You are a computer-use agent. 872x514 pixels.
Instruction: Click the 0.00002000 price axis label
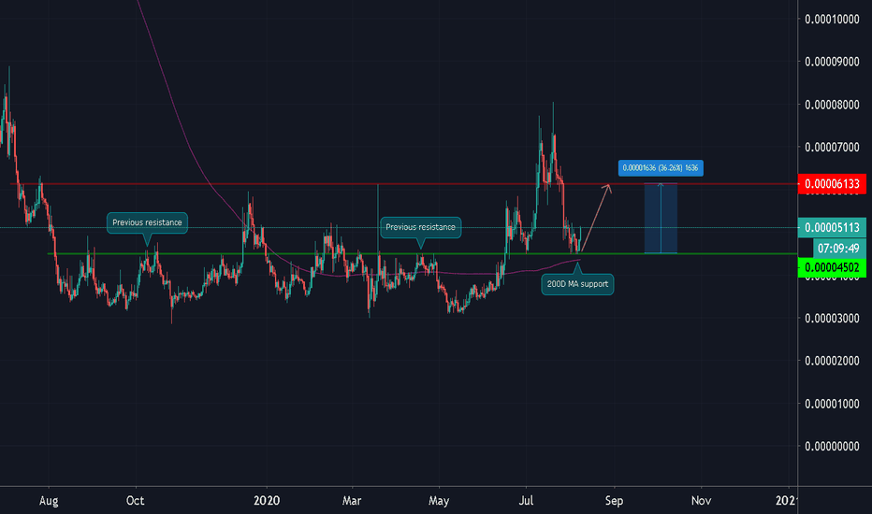pyautogui.click(x=832, y=361)
